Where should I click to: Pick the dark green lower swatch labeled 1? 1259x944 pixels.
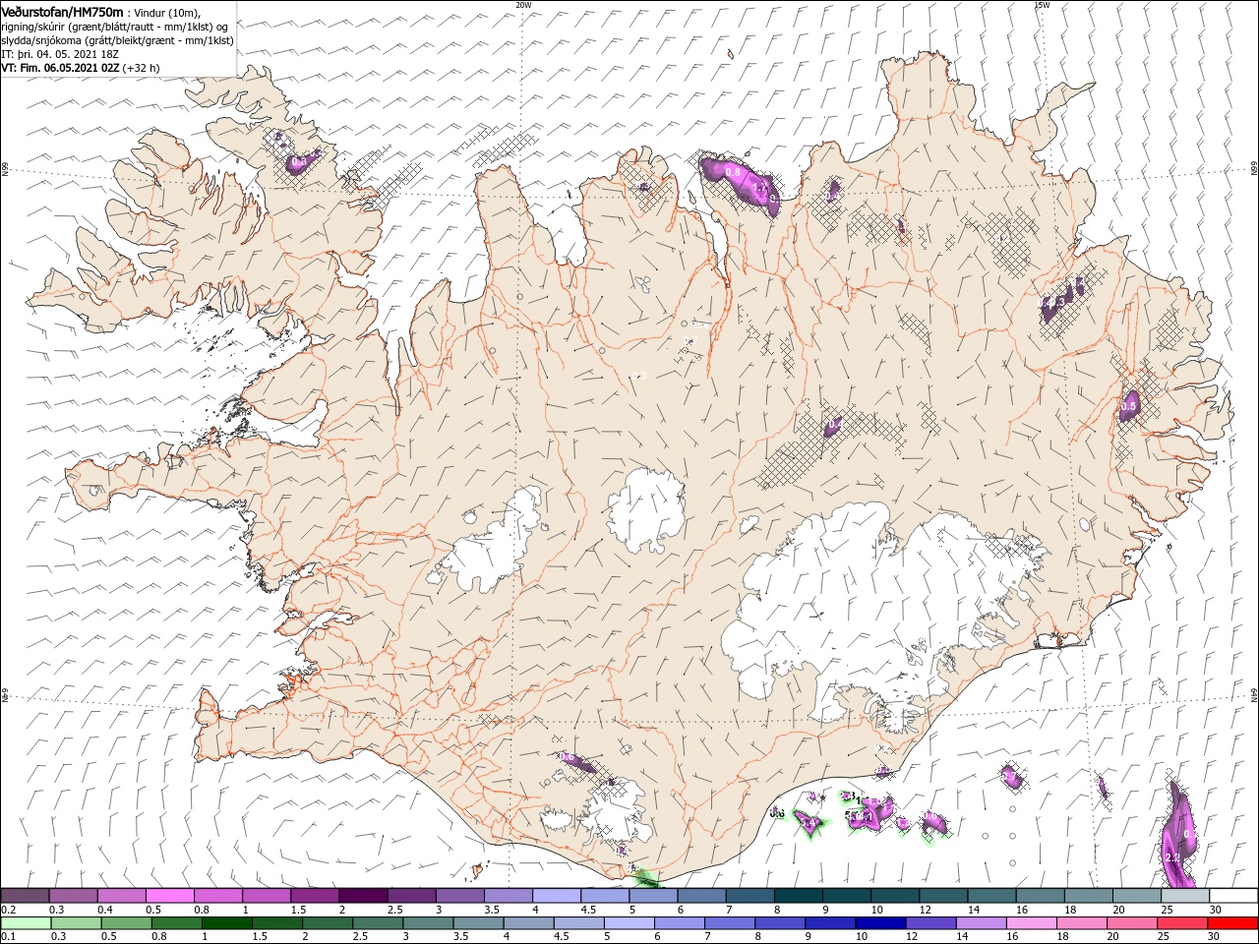(227, 923)
